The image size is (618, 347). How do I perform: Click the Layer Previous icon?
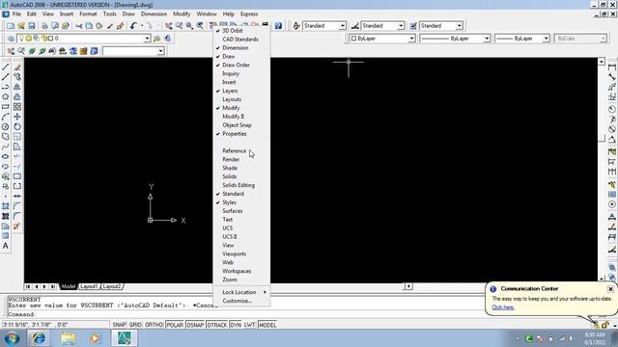[x=168, y=39]
